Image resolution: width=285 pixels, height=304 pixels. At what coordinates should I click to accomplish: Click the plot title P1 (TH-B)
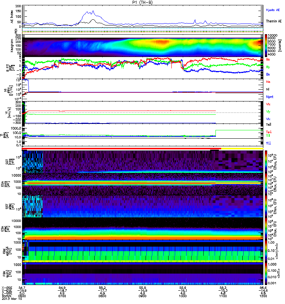click(142, 2)
